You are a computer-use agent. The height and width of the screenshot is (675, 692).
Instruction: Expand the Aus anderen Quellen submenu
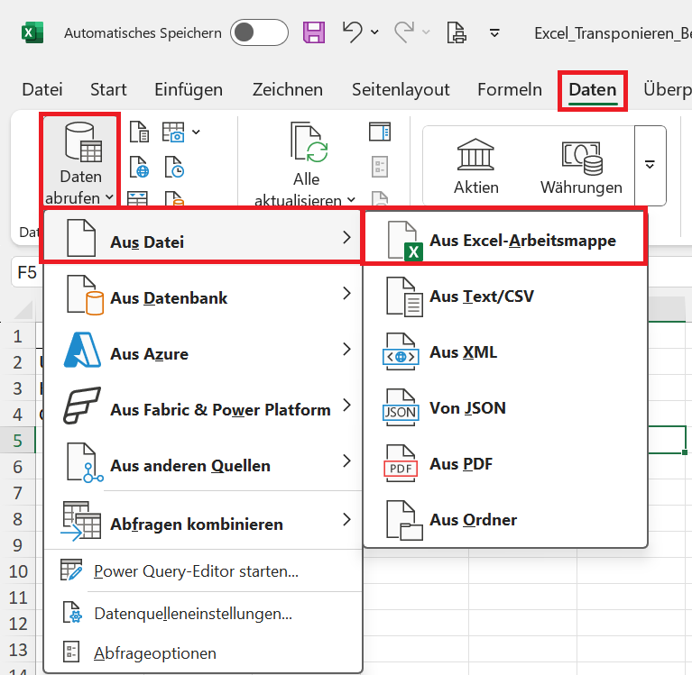(203, 461)
